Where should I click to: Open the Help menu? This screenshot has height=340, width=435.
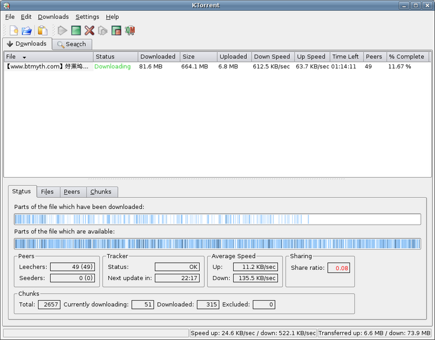tap(112, 17)
